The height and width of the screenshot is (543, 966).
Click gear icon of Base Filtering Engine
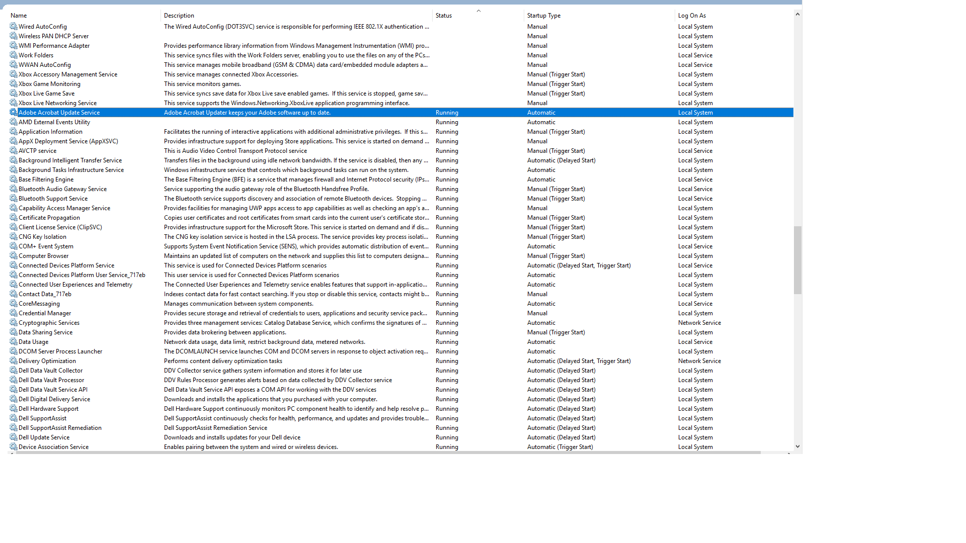click(13, 179)
